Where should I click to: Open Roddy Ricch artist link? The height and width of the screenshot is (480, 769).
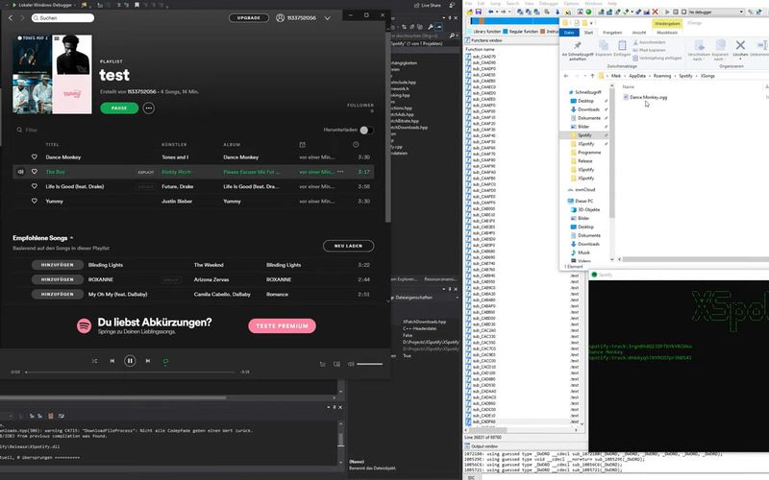coord(176,172)
